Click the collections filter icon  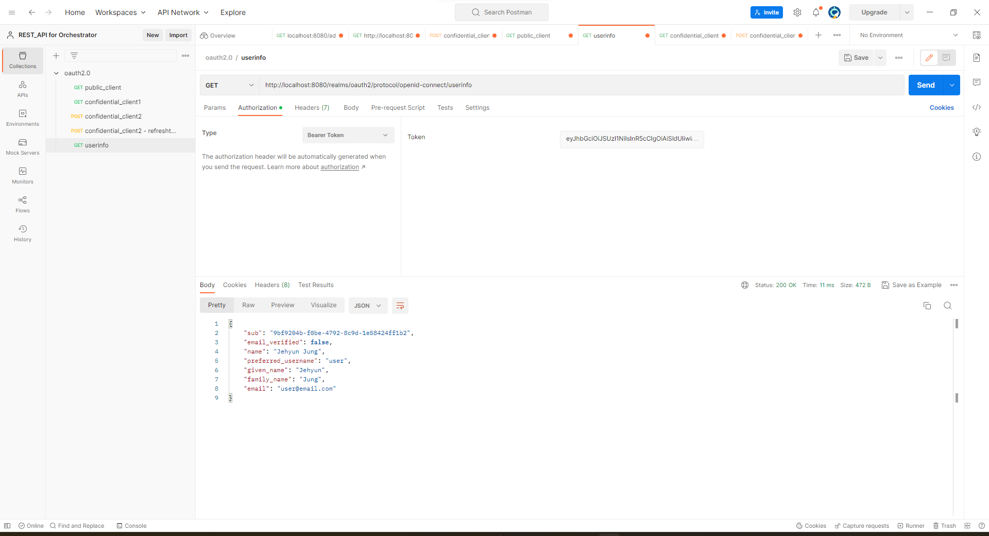click(x=74, y=56)
